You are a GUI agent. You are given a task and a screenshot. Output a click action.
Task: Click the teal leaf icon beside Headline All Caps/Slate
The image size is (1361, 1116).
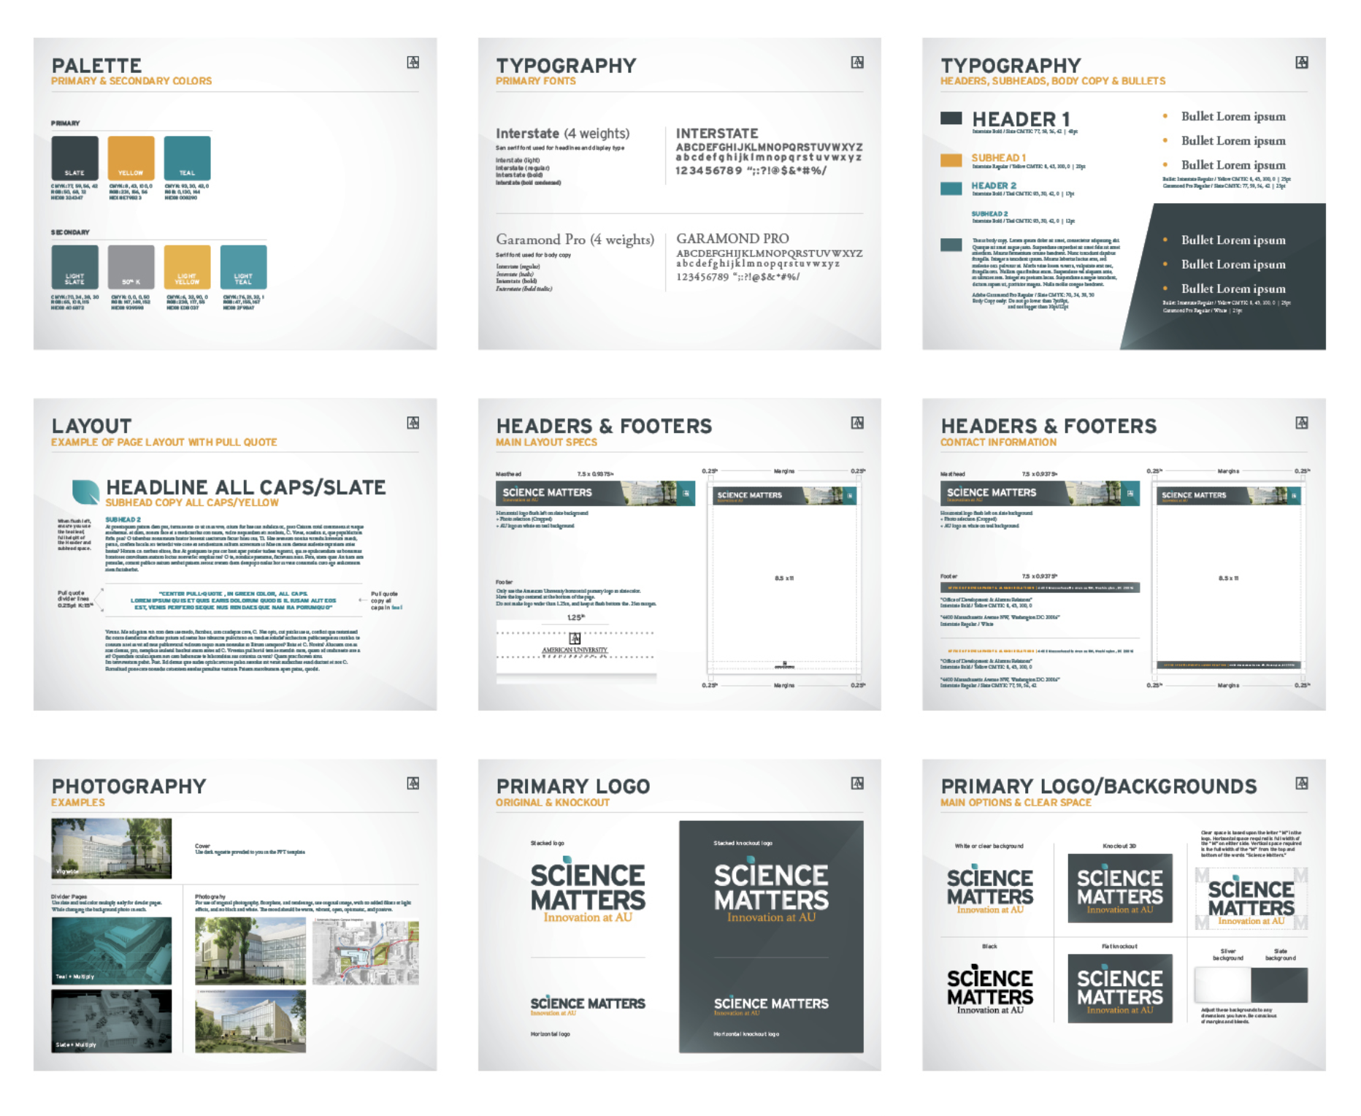(85, 492)
